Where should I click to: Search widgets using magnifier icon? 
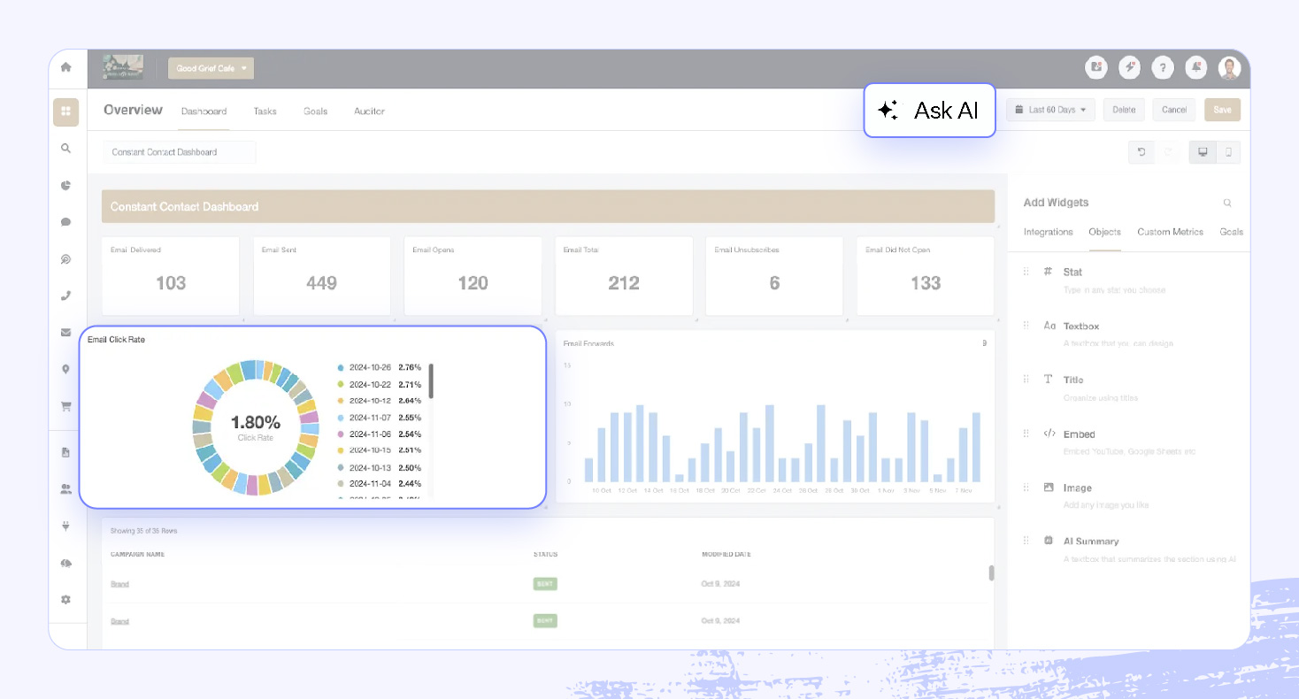click(x=1227, y=203)
